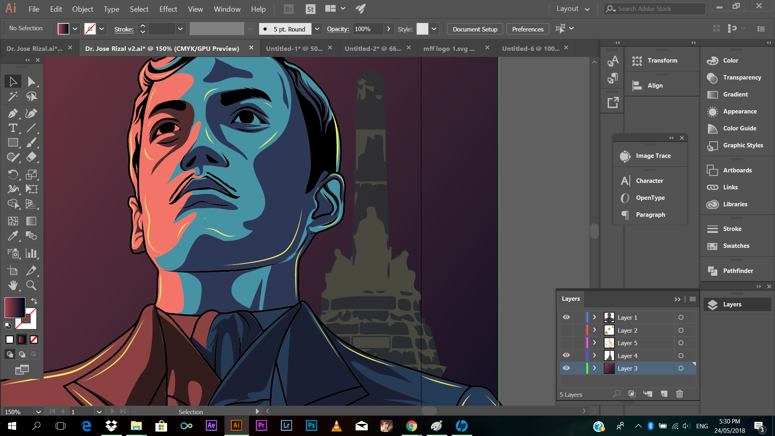Hide Layer 4 visibility eye
The image size is (775, 436).
(566, 355)
